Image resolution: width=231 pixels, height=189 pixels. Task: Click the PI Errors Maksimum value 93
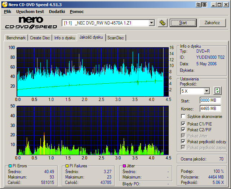[x=52, y=177]
